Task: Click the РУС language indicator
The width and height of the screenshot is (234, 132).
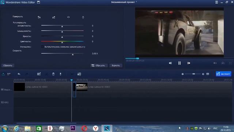Action: click(x=215, y=129)
